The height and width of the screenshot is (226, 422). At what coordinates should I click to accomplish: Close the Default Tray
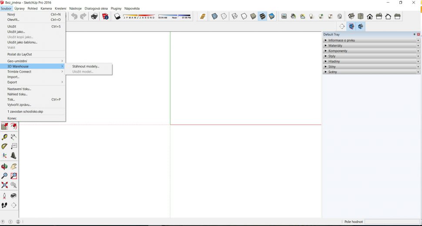(x=418, y=34)
